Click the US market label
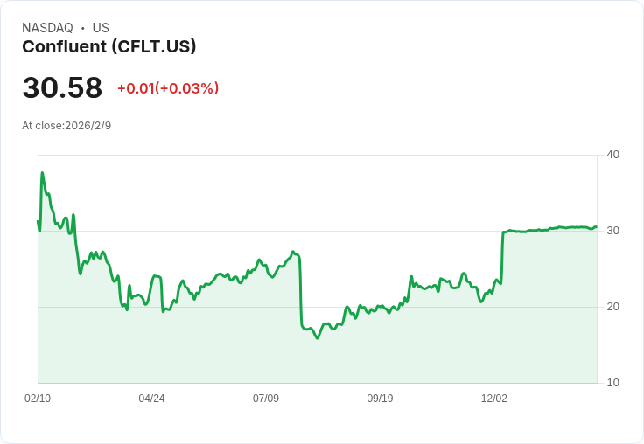This screenshot has width=644, height=444. pyautogui.click(x=101, y=28)
